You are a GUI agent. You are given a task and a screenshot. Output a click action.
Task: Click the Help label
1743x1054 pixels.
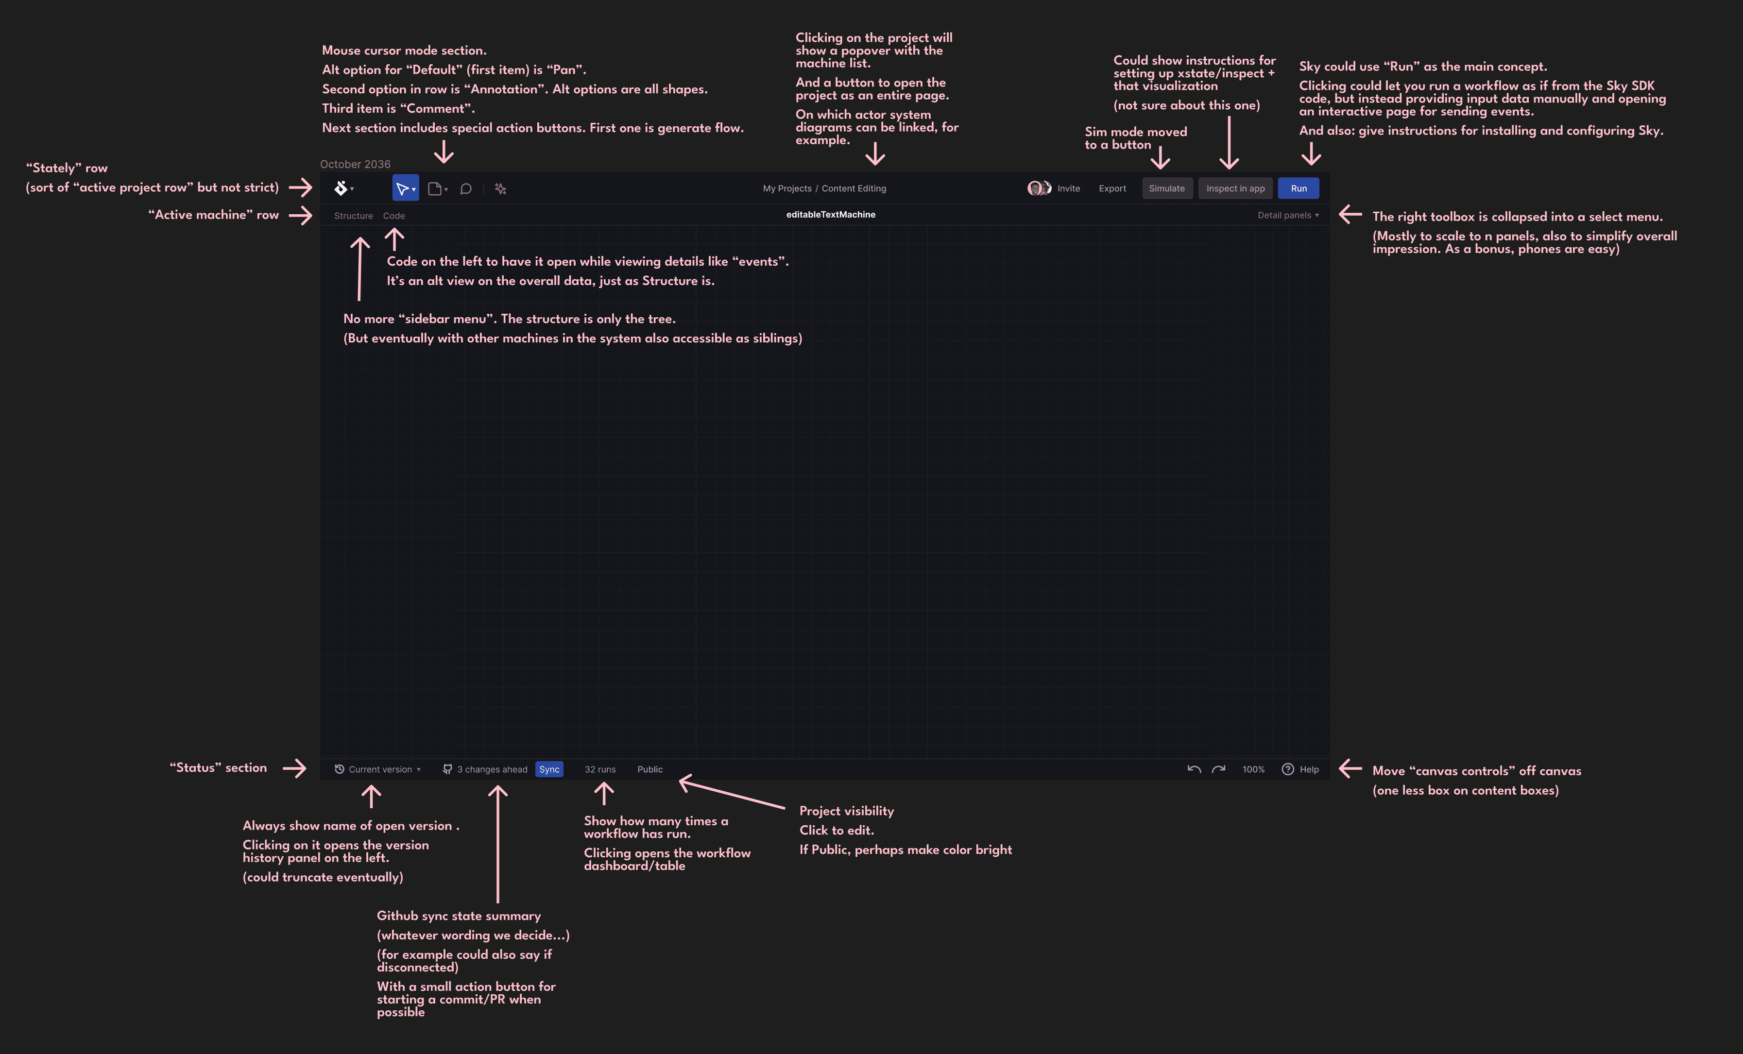[1309, 770]
